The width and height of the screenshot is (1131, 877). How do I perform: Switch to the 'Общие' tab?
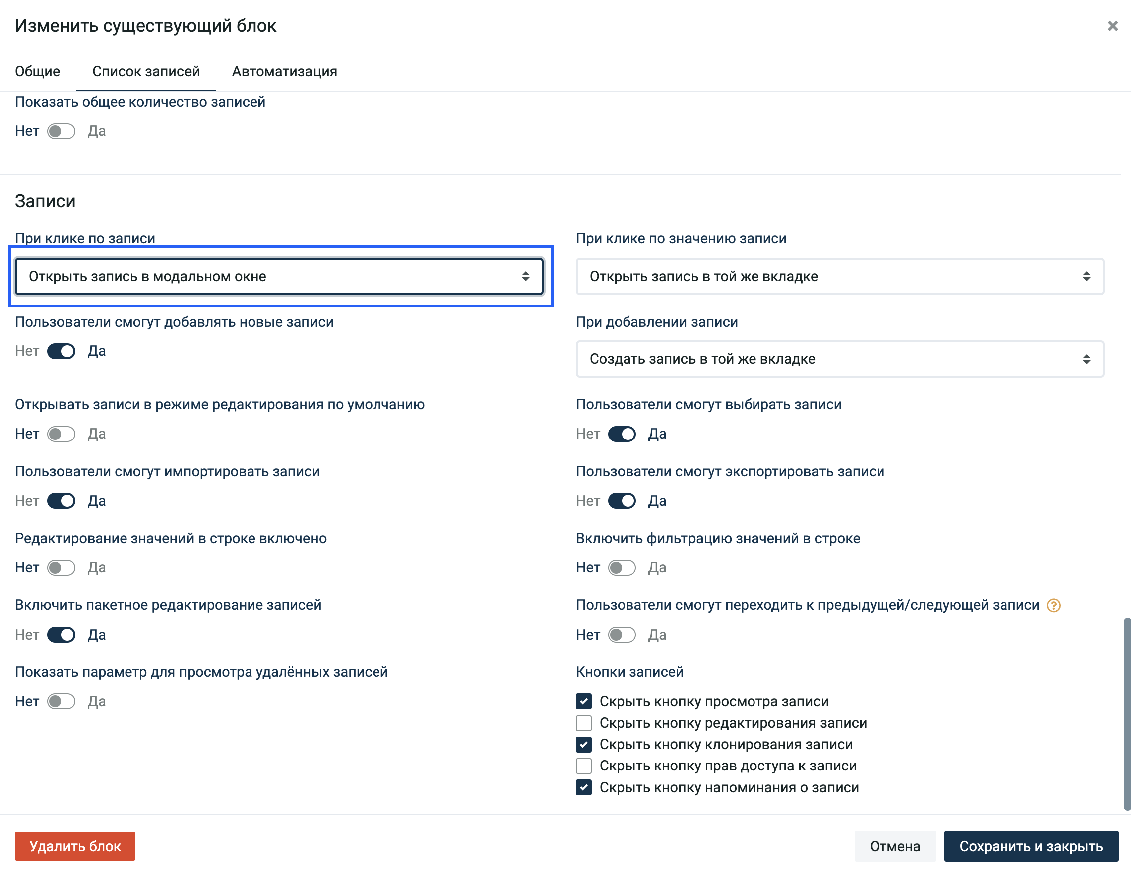[x=38, y=72]
